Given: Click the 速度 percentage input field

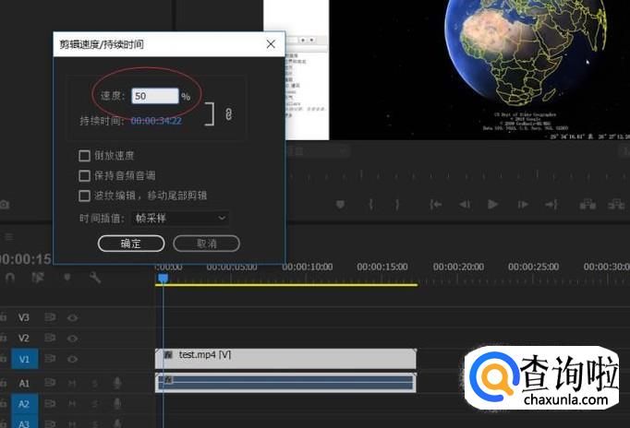Looking at the screenshot, I should click(x=154, y=96).
